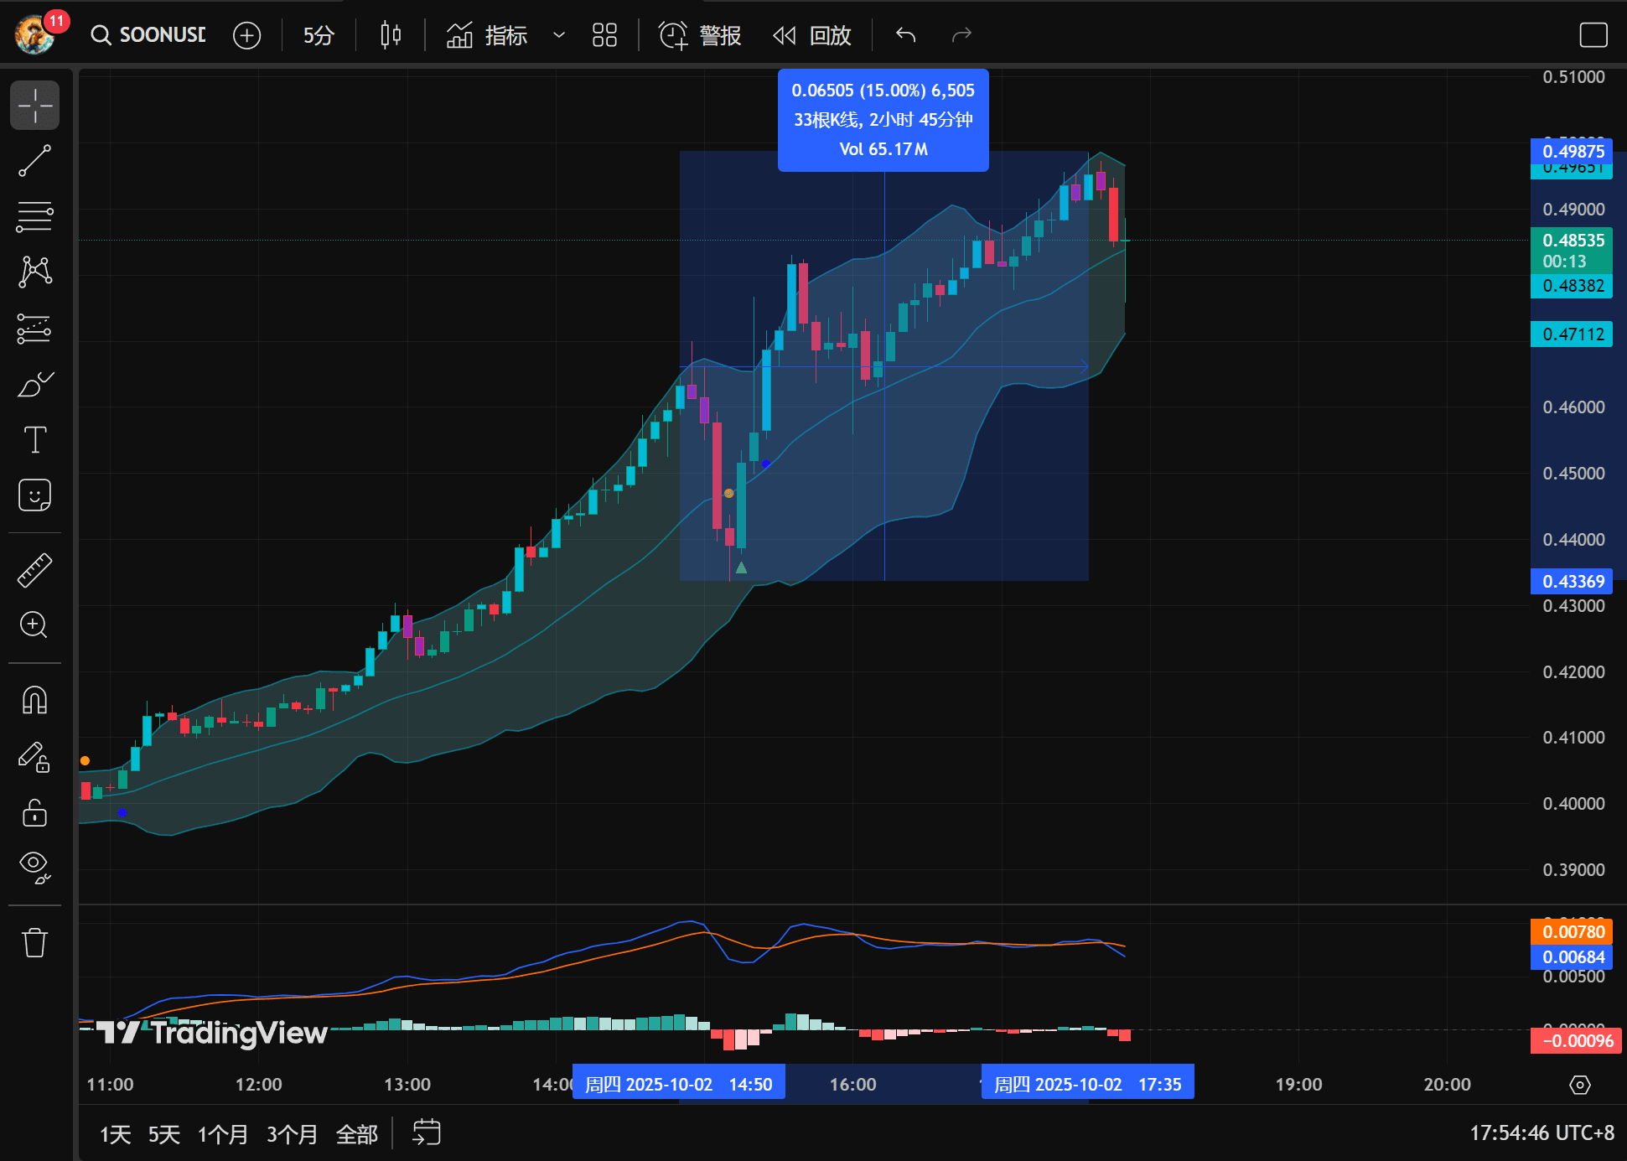Viewport: 1627px width, 1161px height.
Task: Toggle lock all drawings
Action: coord(34,812)
